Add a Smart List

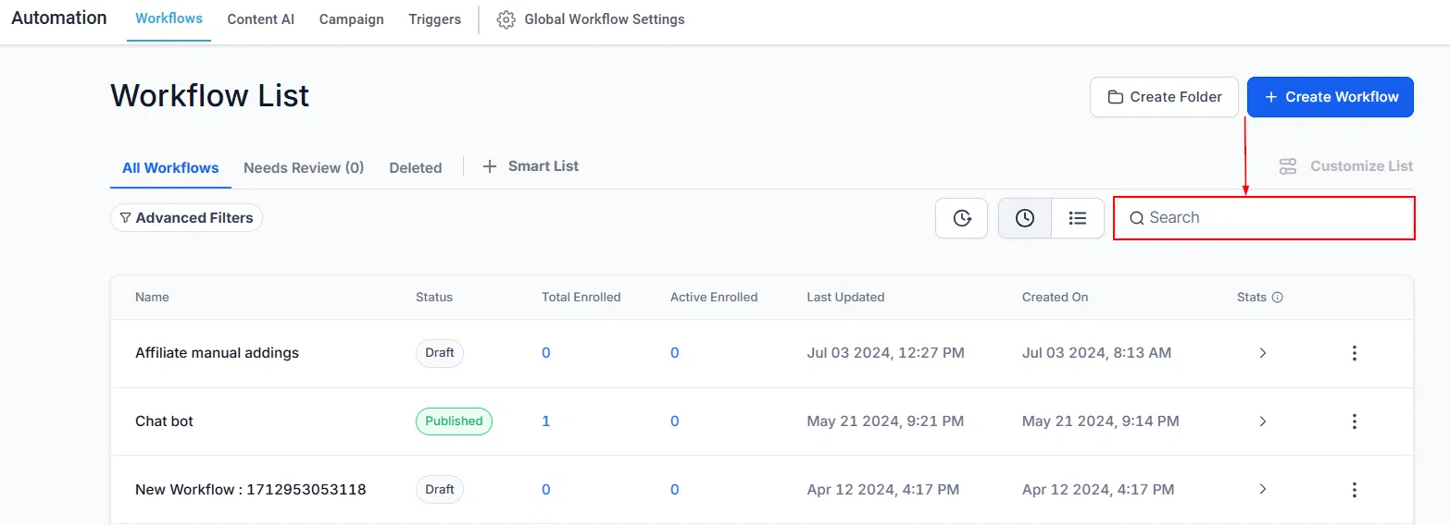pos(531,166)
